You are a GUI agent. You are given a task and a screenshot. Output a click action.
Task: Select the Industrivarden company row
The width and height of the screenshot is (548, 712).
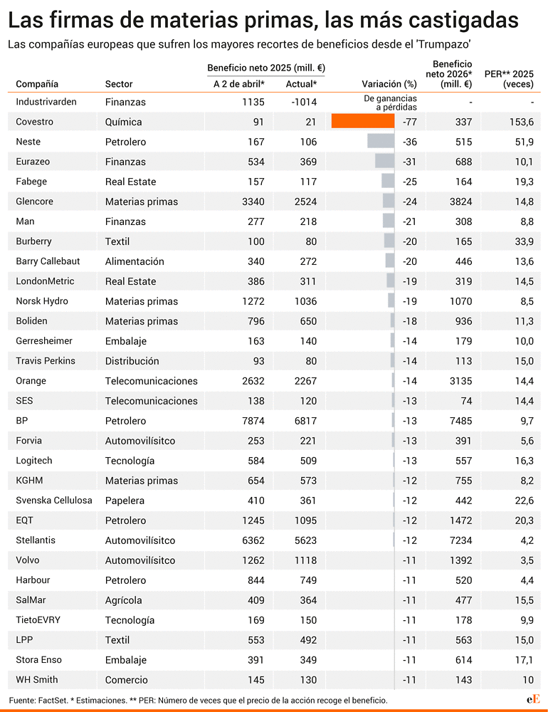point(274,102)
